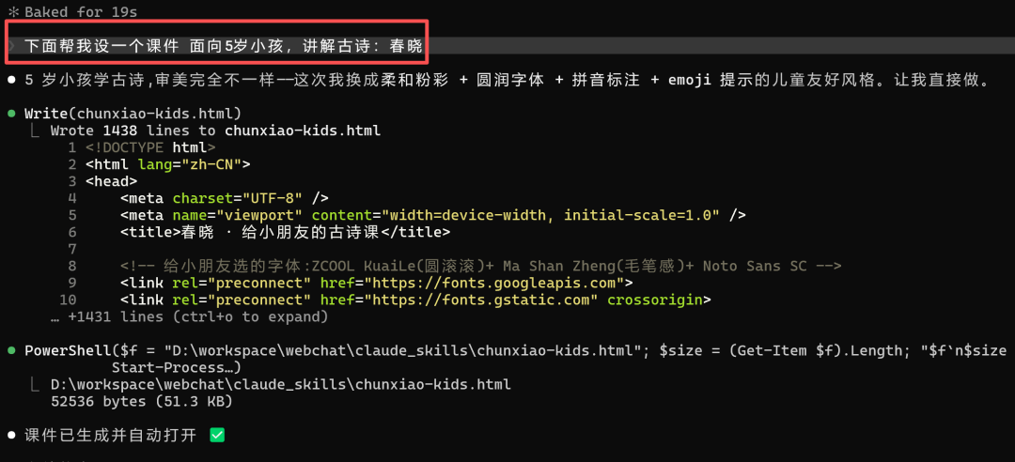
Task: Click the '课件已生成并自动打开' message
Action: click(110, 436)
